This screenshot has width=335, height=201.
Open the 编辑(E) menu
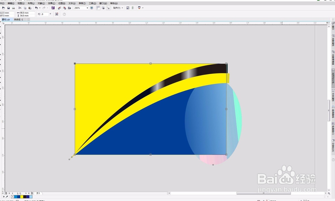click(x=11, y=3)
